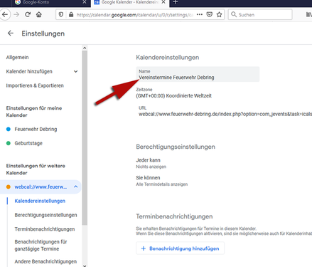312x267 pixels.
Task: Select Geburtstage calendar settings
Action: (x=28, y=143)
